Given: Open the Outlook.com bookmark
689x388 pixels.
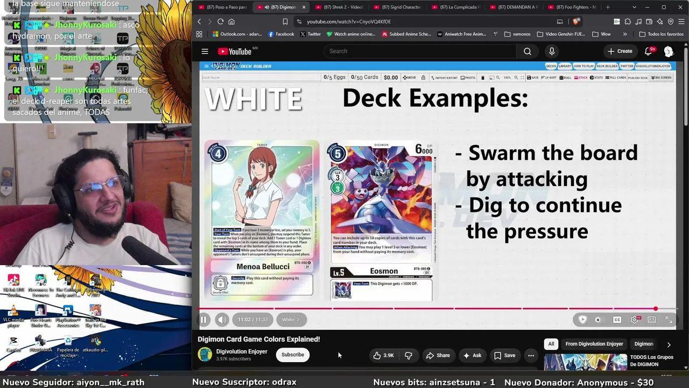Looking at the screenshot, I should coord(237,34).
